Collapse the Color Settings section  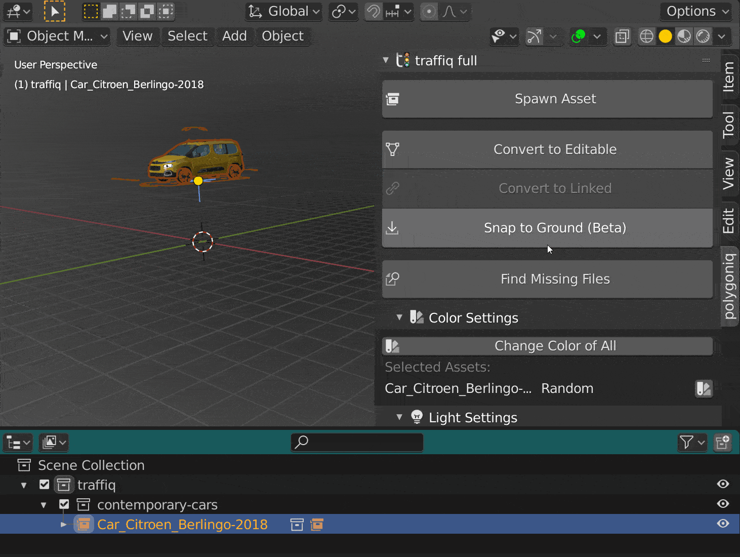point(399,317)
